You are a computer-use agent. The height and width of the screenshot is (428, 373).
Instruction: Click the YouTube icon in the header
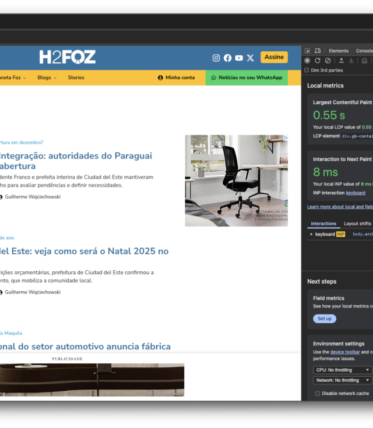pyautogui.click(x=239, y=58)
